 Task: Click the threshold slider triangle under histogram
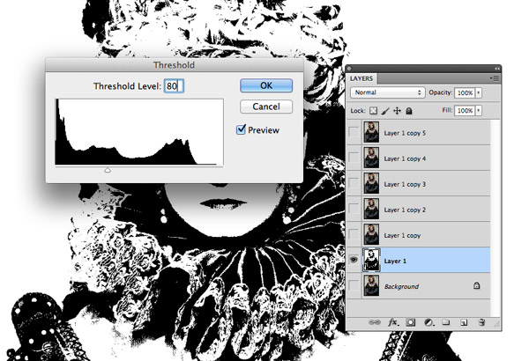(108, 170)
